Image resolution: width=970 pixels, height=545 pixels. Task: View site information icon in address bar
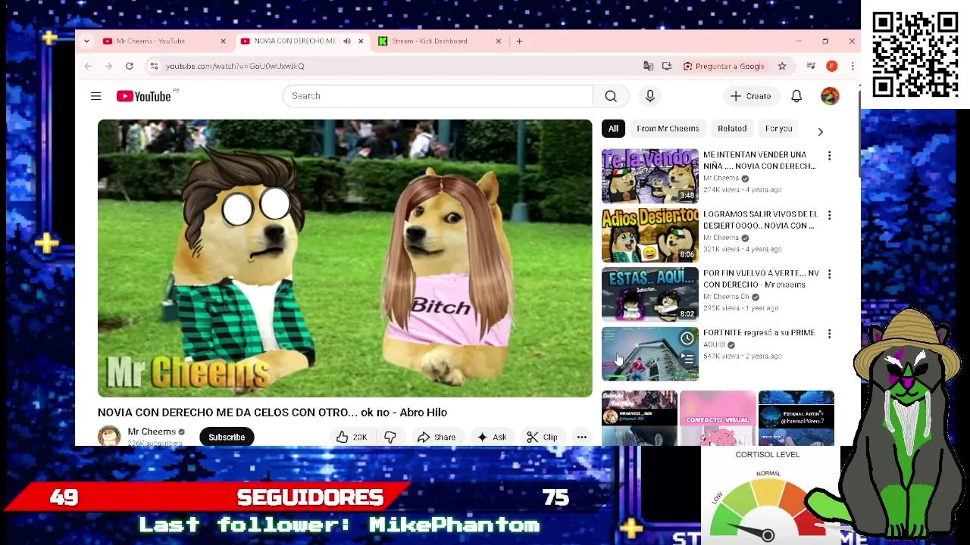click(x=155, y=66)
